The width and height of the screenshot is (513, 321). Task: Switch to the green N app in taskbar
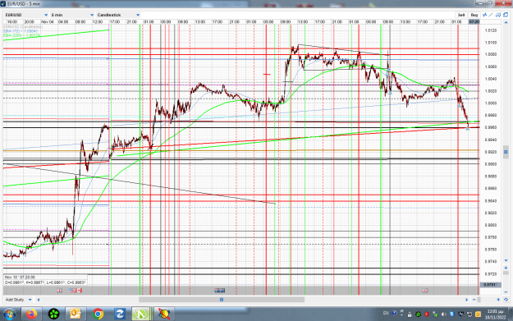click(x=141, y=314)
